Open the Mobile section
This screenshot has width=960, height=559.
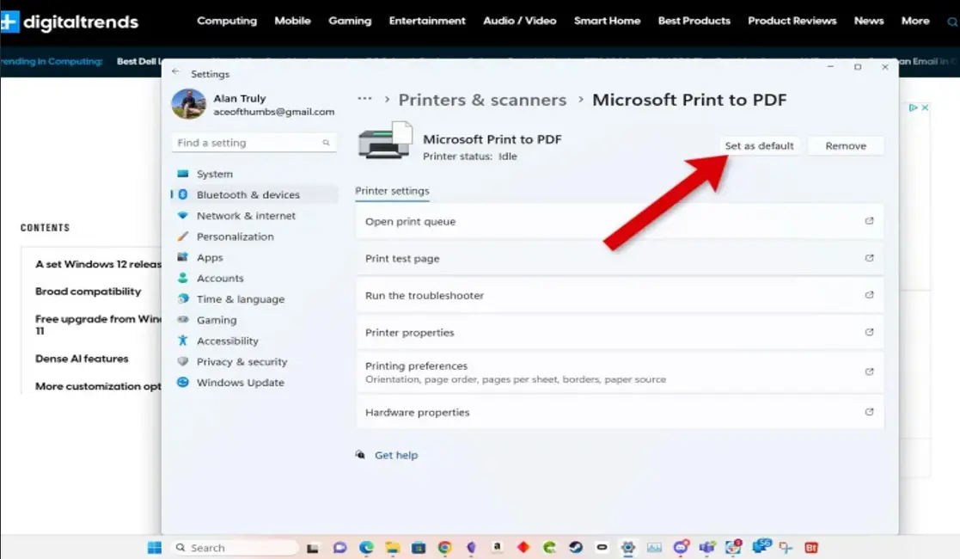coord(293,21)
